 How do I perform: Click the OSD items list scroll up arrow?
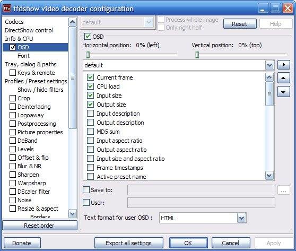click(269, 77)
